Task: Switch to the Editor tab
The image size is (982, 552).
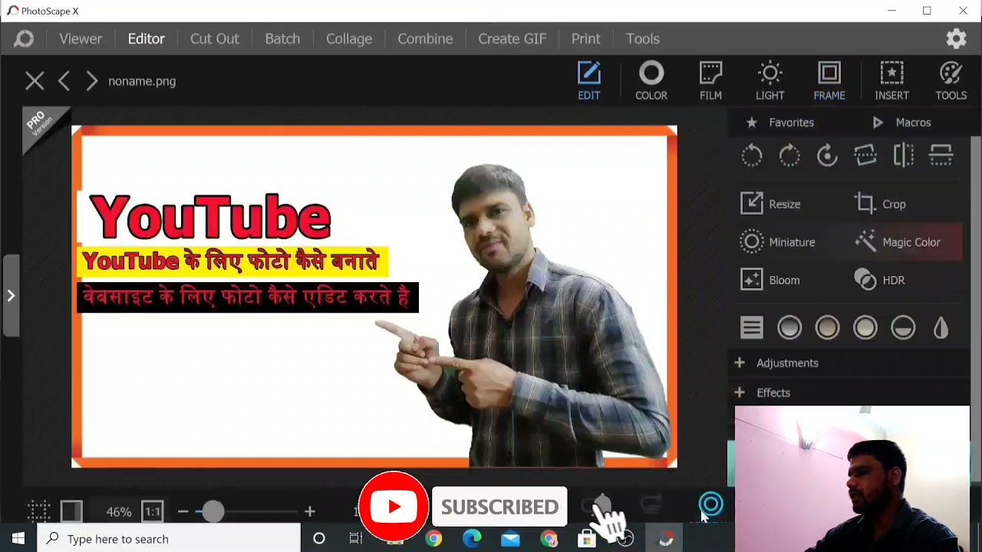Action: (x=146, y=39)
